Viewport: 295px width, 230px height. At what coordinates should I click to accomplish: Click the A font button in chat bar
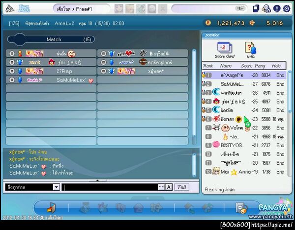tap(169, 187)
